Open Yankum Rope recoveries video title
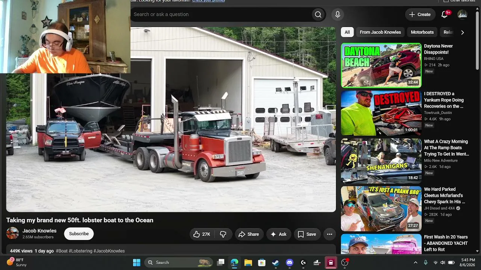This screenshot has height=270, width=481. (444, 100)
